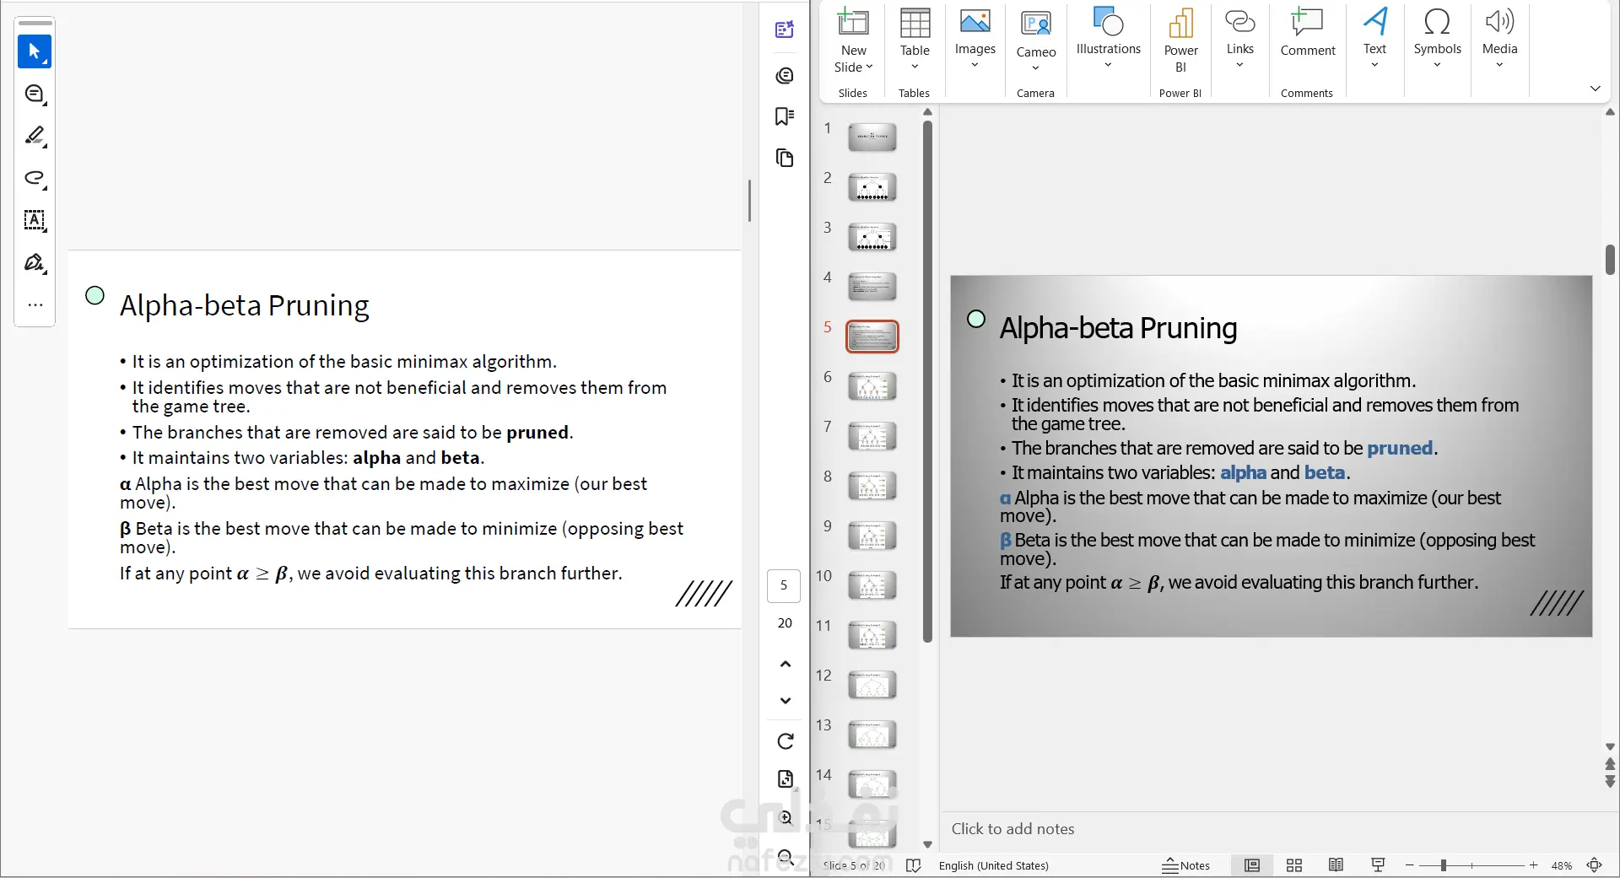This screenshot has width=1620, height=878.
Task: Jump to next slide using double-down arrow
Action: click(1610, 782)
